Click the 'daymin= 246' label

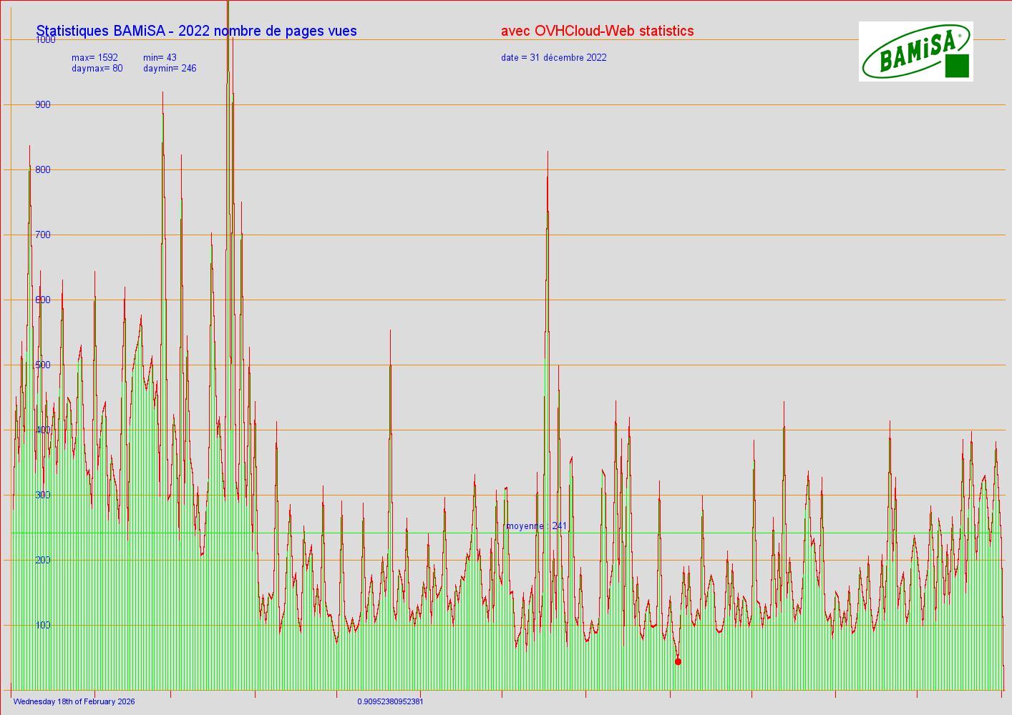click(x=170, y=69)
